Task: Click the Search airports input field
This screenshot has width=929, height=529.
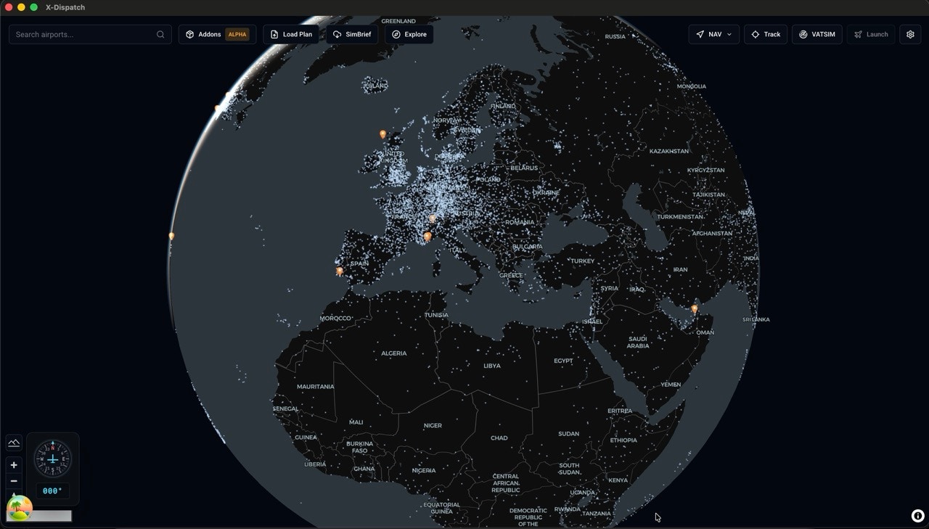Action: pos(83,34)
